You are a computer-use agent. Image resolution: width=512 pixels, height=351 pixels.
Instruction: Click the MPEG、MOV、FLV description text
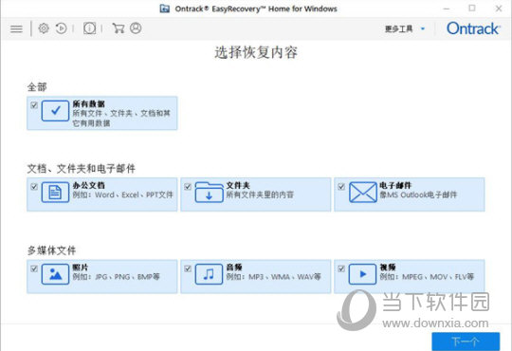click(427, 277)
